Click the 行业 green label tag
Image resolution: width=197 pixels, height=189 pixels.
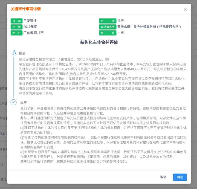pyautogui.click(x=108, y=21)
